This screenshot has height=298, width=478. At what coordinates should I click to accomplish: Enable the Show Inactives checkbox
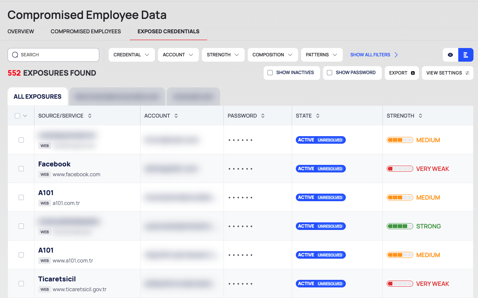click(270, 73)
